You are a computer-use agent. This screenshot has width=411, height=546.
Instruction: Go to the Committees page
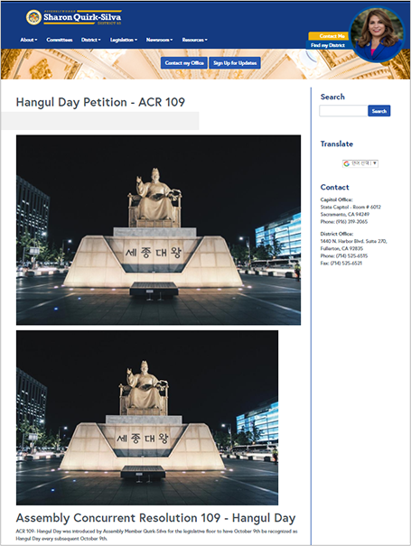click(60, 40)
